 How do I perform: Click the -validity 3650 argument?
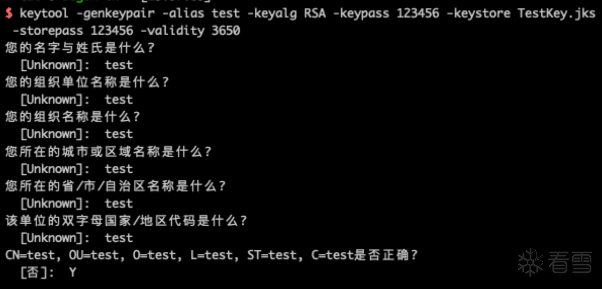pyautogui.click(x=190, y=31)
